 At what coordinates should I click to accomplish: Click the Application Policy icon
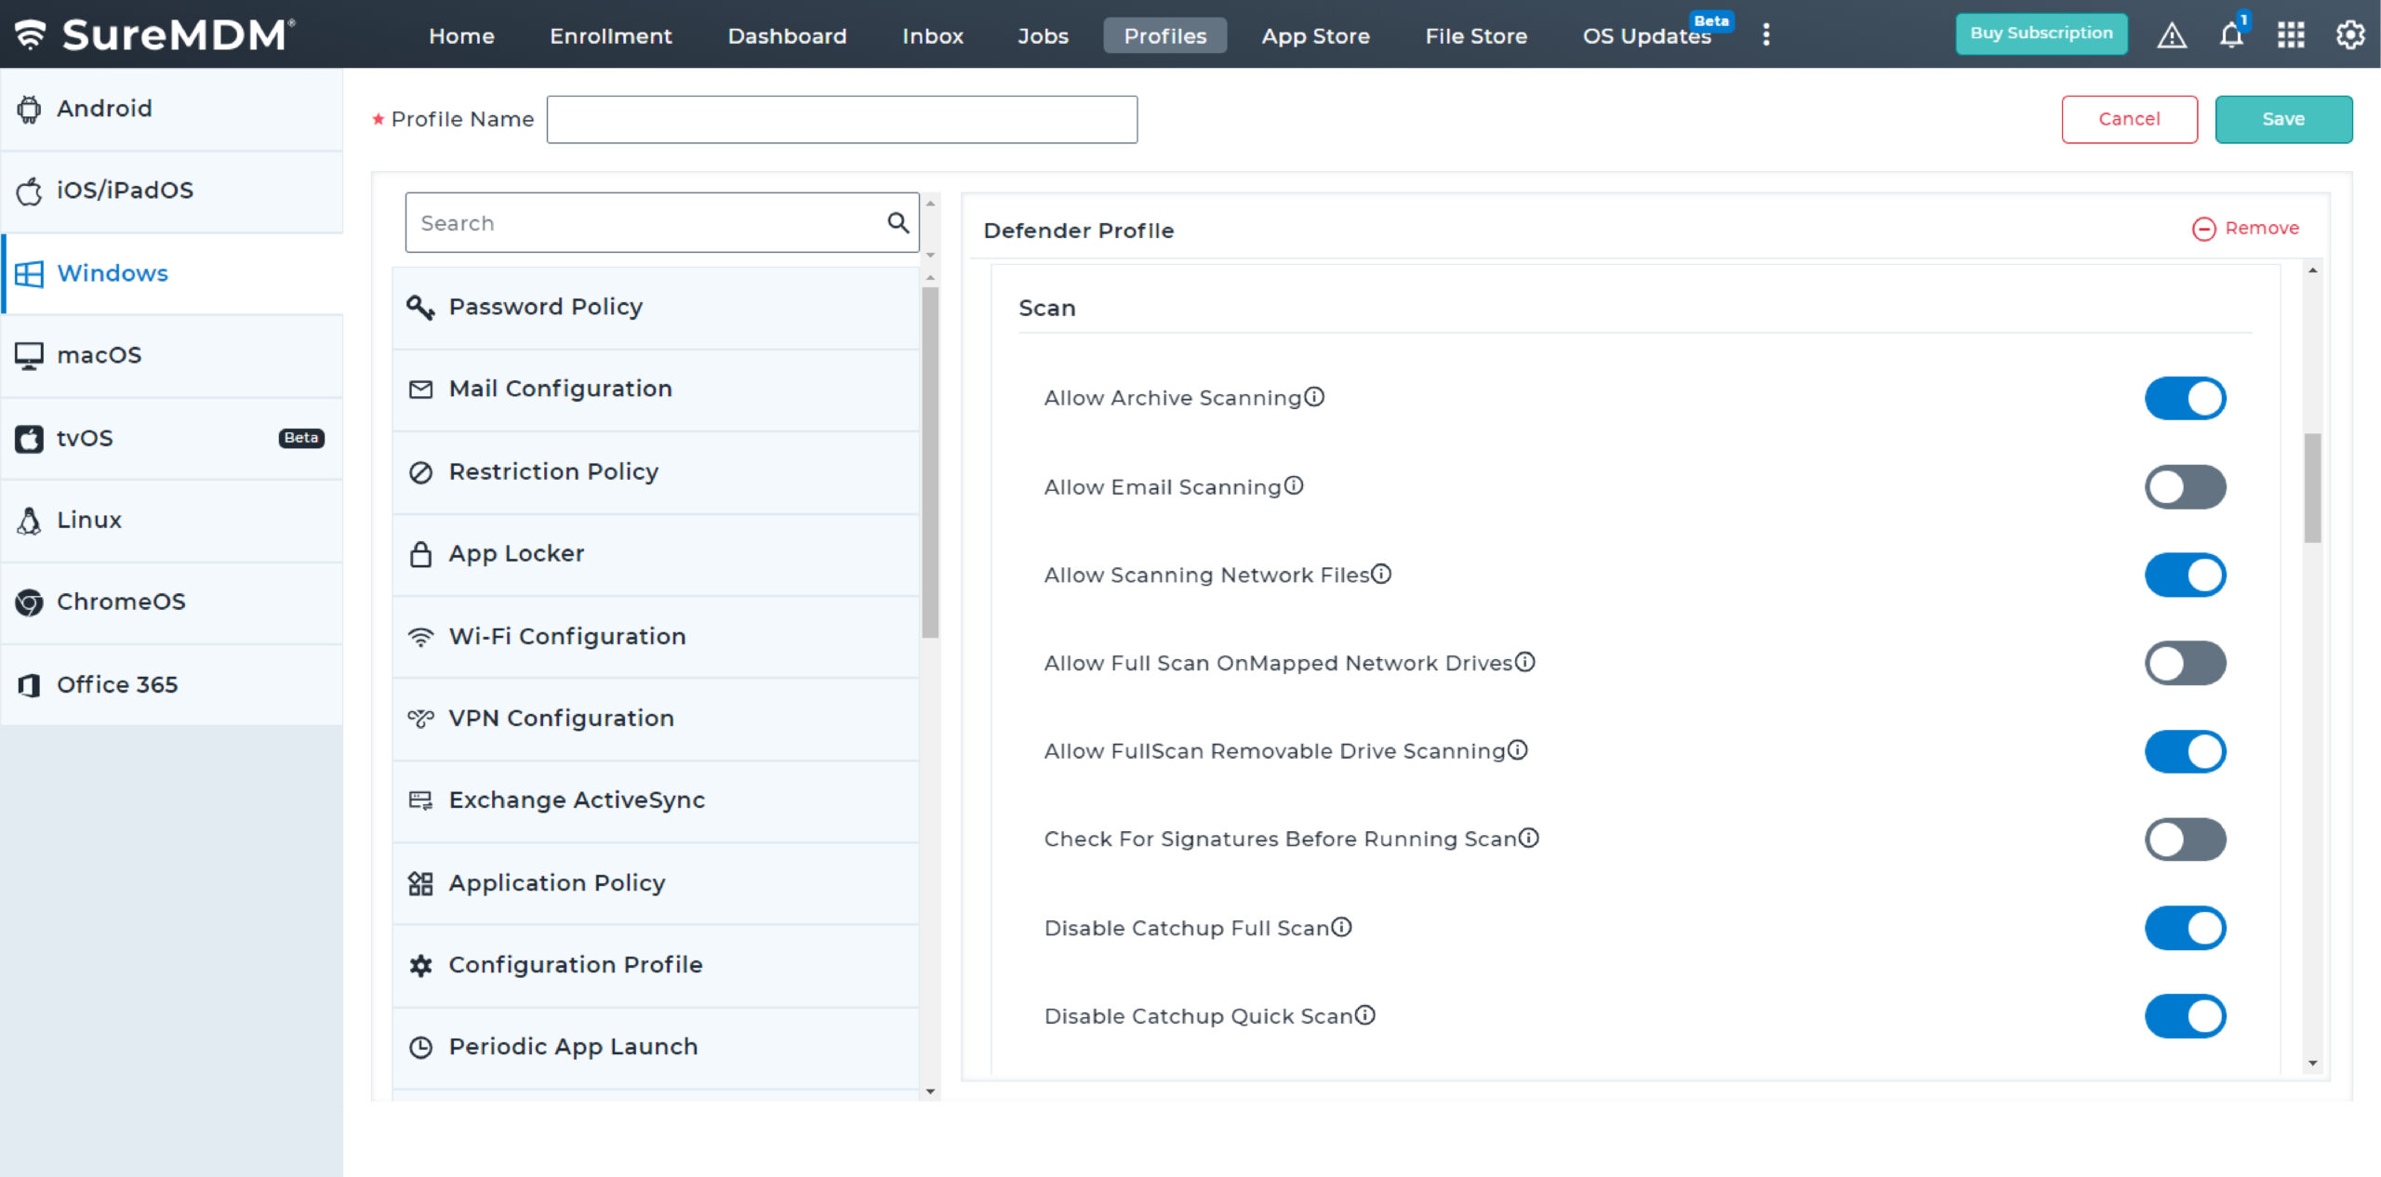pyautogui.click(x=420, y=883)
